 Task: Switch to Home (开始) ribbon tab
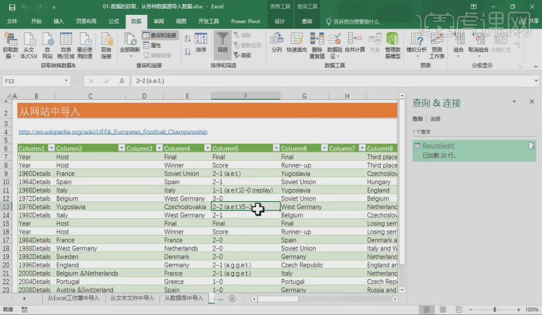(x=36, y=21)
